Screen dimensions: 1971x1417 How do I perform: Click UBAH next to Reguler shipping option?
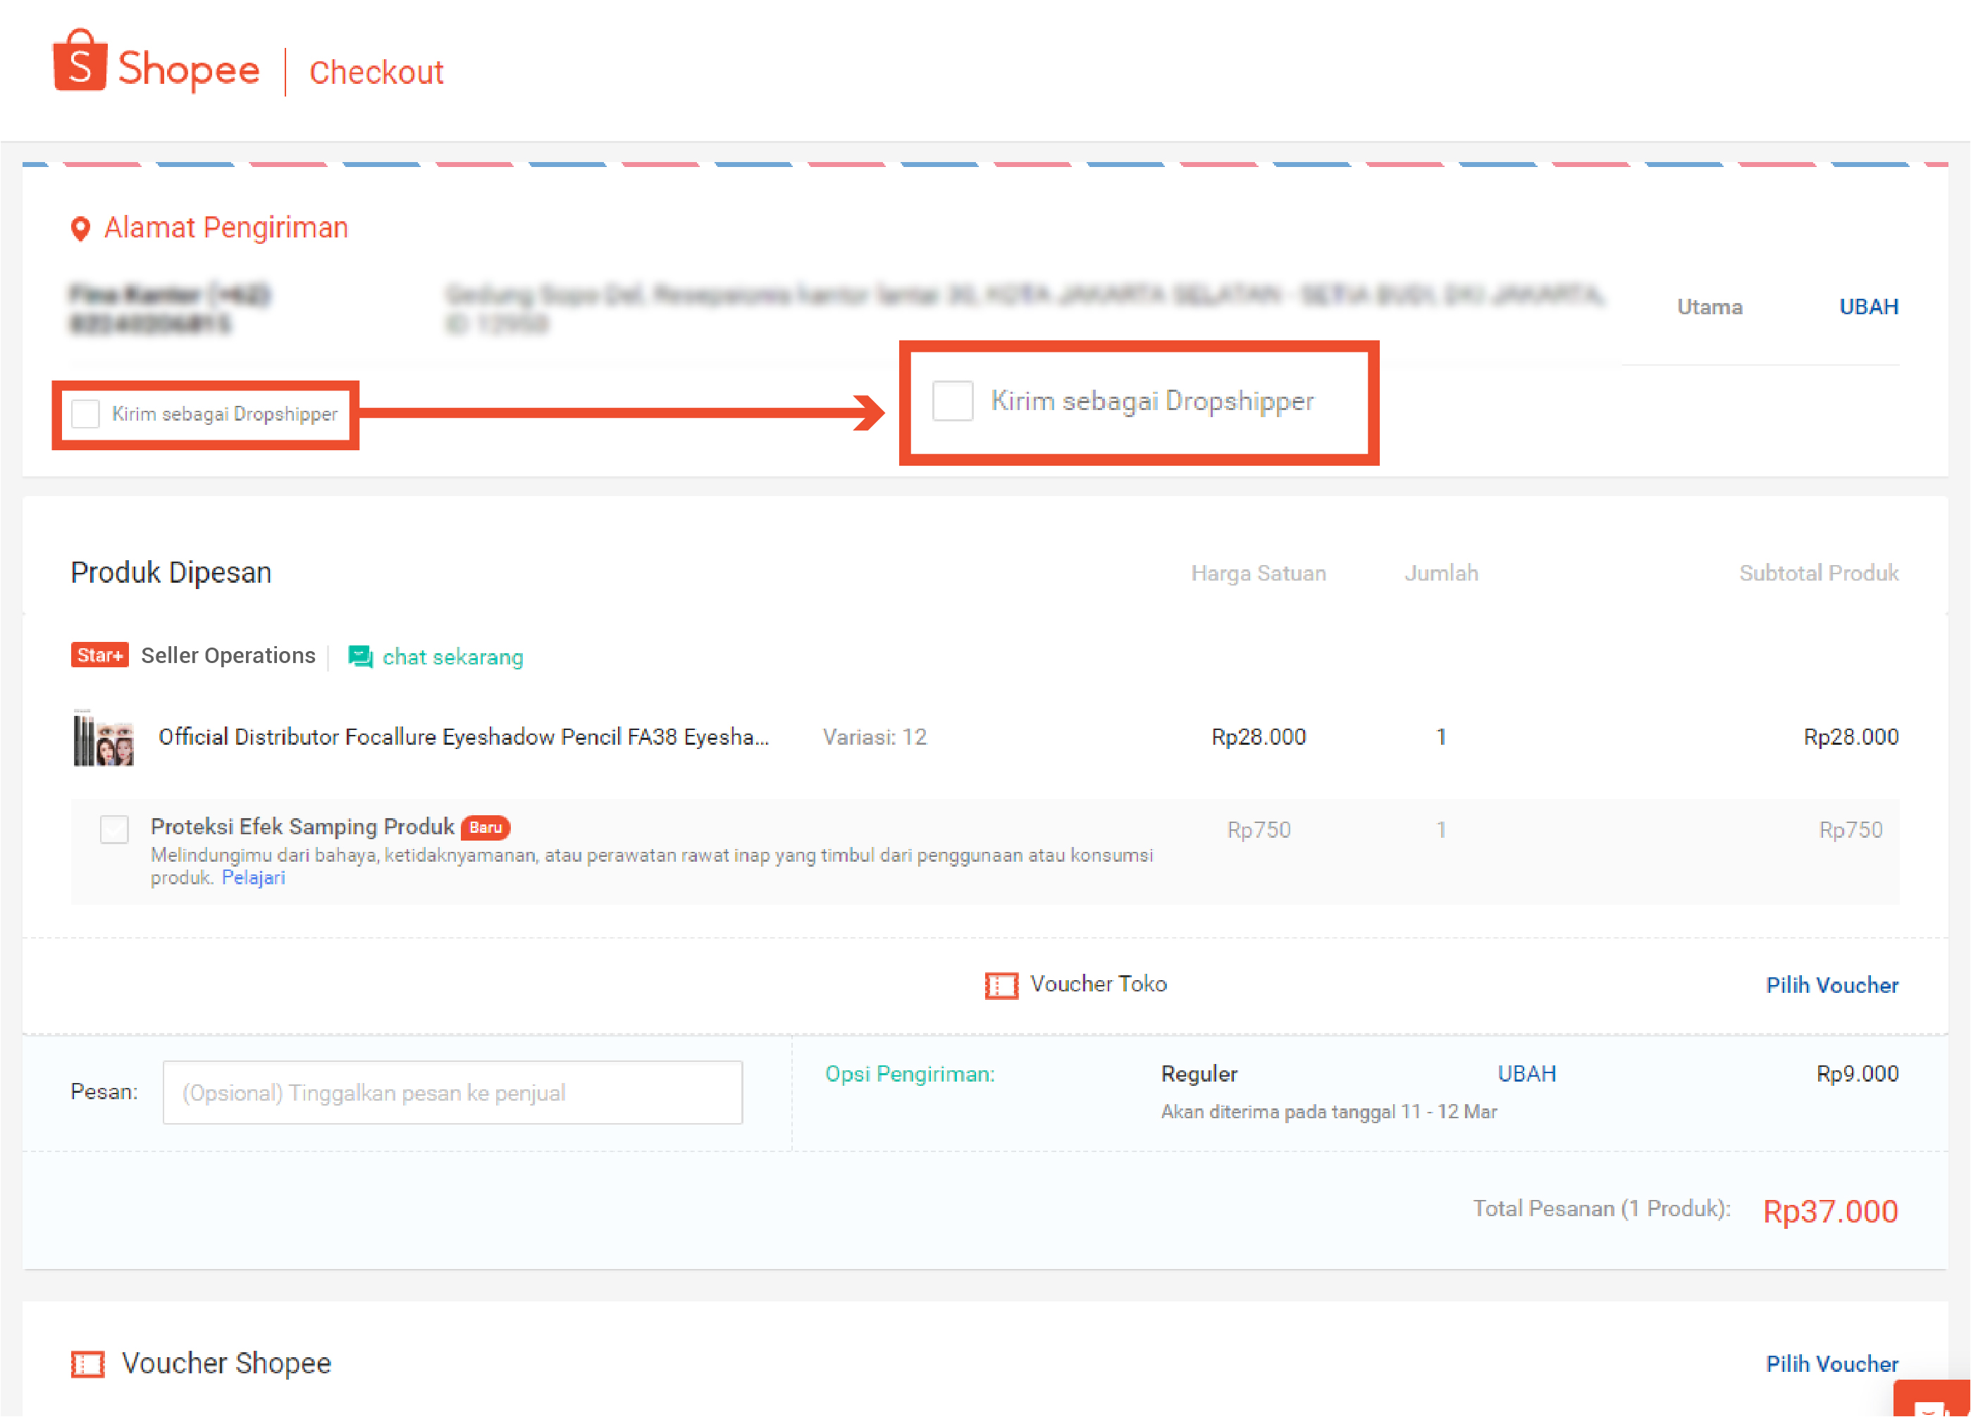click(x=1526, y=1073)
